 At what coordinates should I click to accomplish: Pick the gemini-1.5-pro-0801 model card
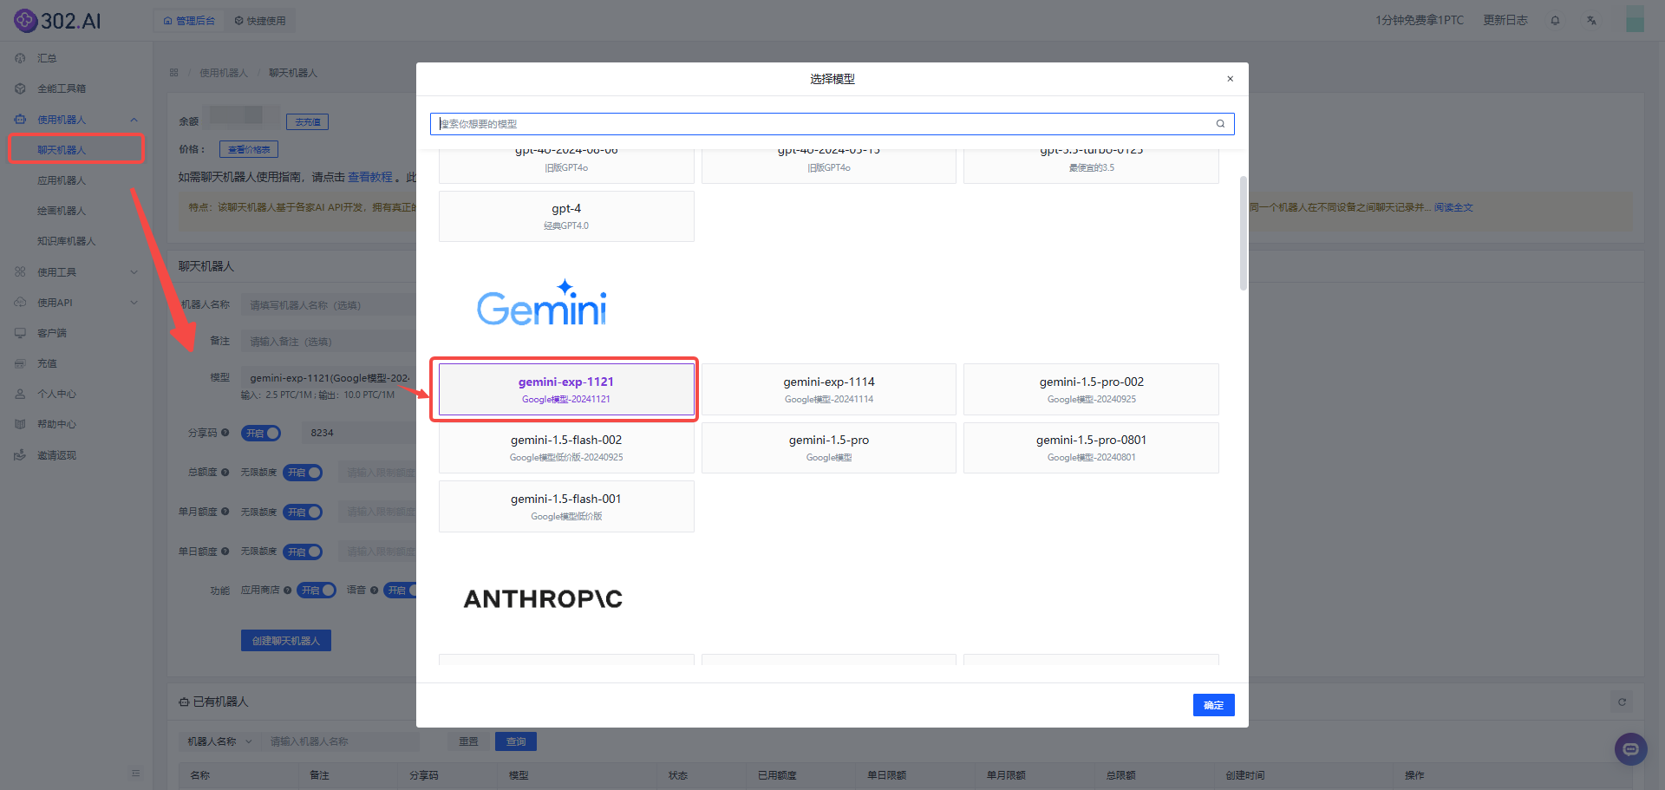(1091, 447)
